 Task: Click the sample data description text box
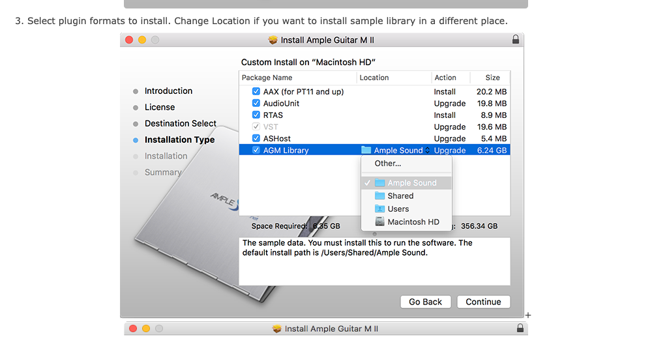(375, 261)
